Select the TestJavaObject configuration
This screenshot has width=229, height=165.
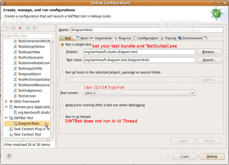(x=30, y=74)
